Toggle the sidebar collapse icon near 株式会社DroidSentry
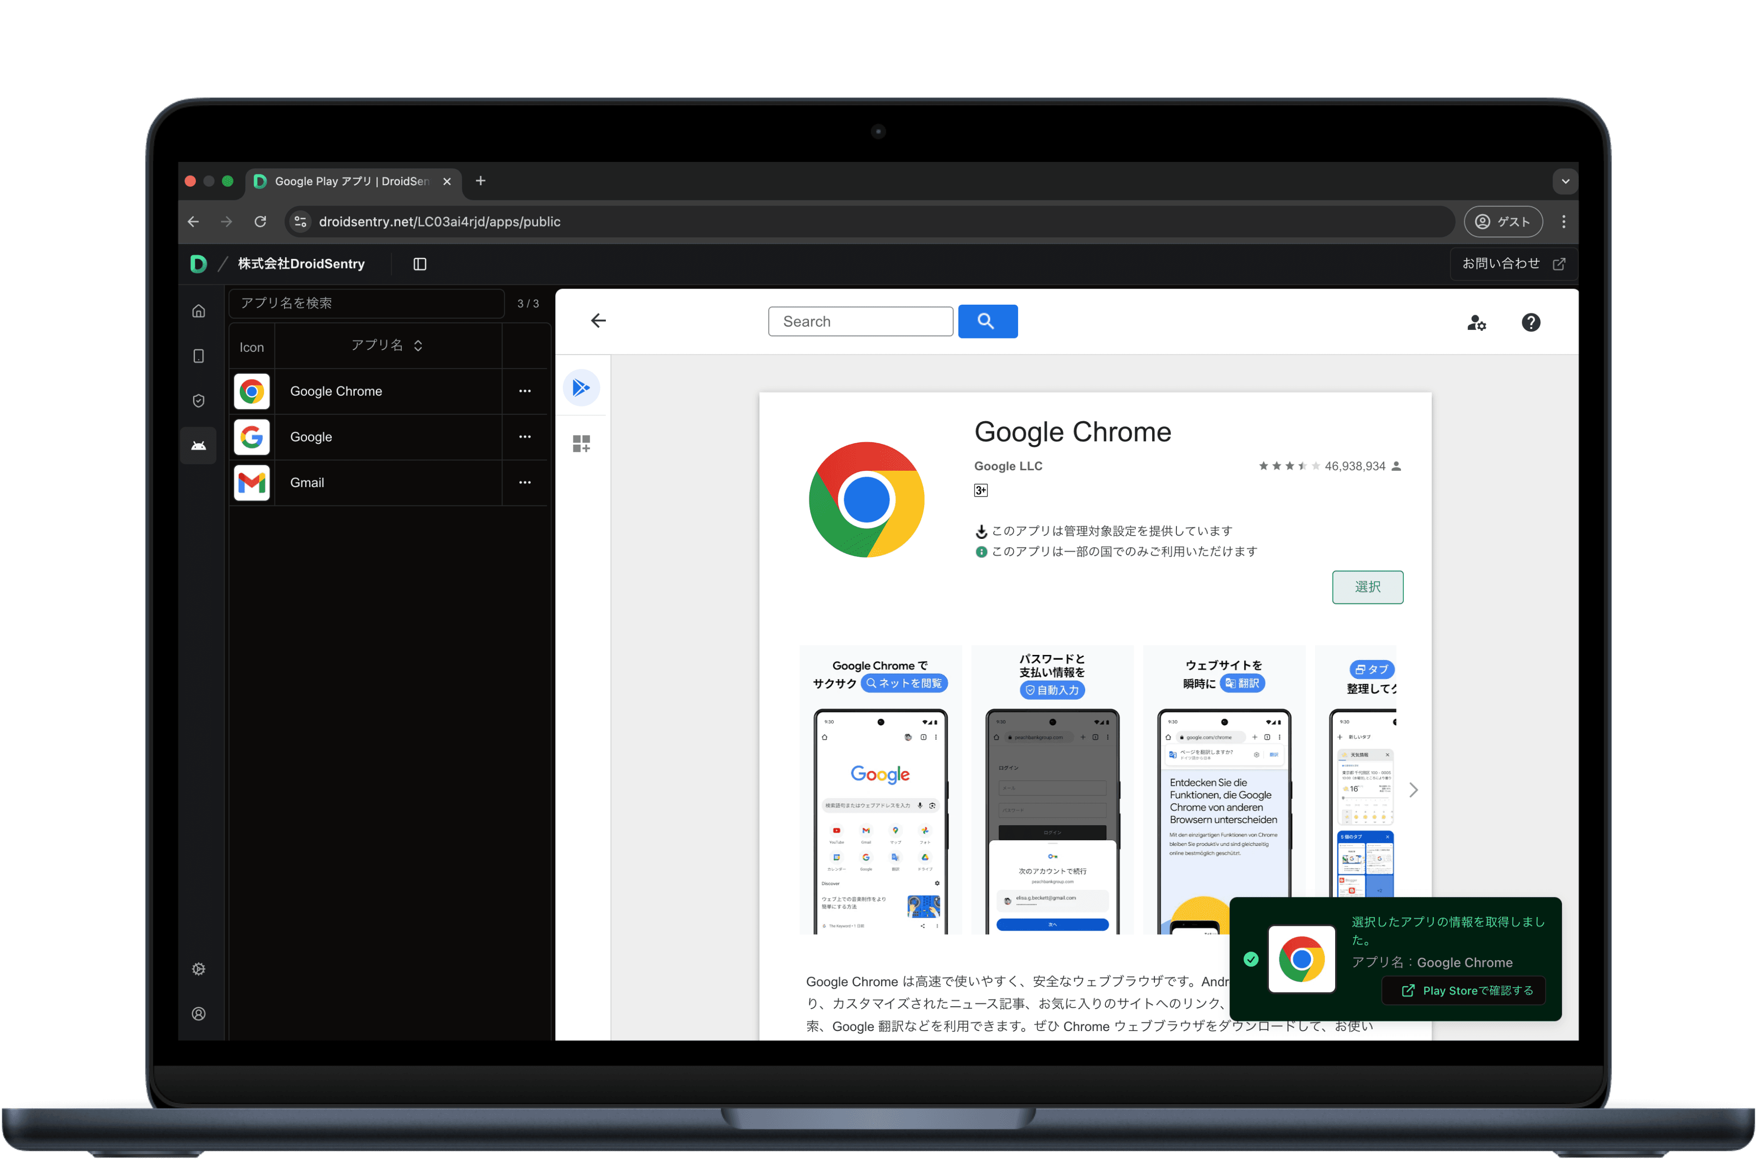This screenshot has width=1757, height=1171. click(x=419, y=263)
